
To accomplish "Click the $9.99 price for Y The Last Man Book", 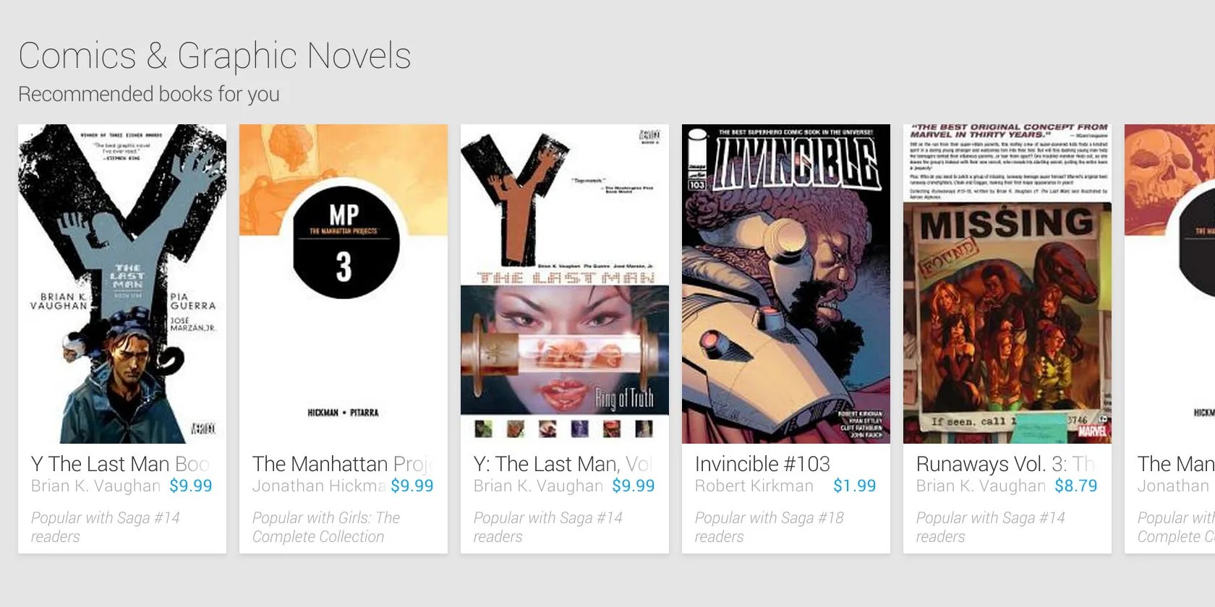I will click(x=191, y=486).
